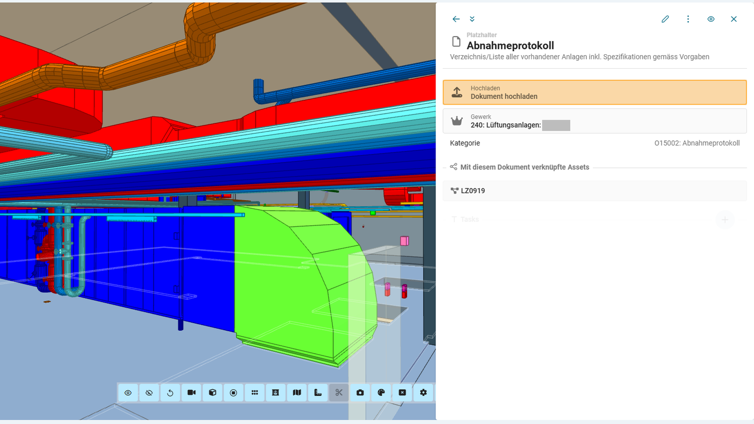Click the dot grid icon in toolbar
Screen dimensions: 754x424
(x=254, y=392)
